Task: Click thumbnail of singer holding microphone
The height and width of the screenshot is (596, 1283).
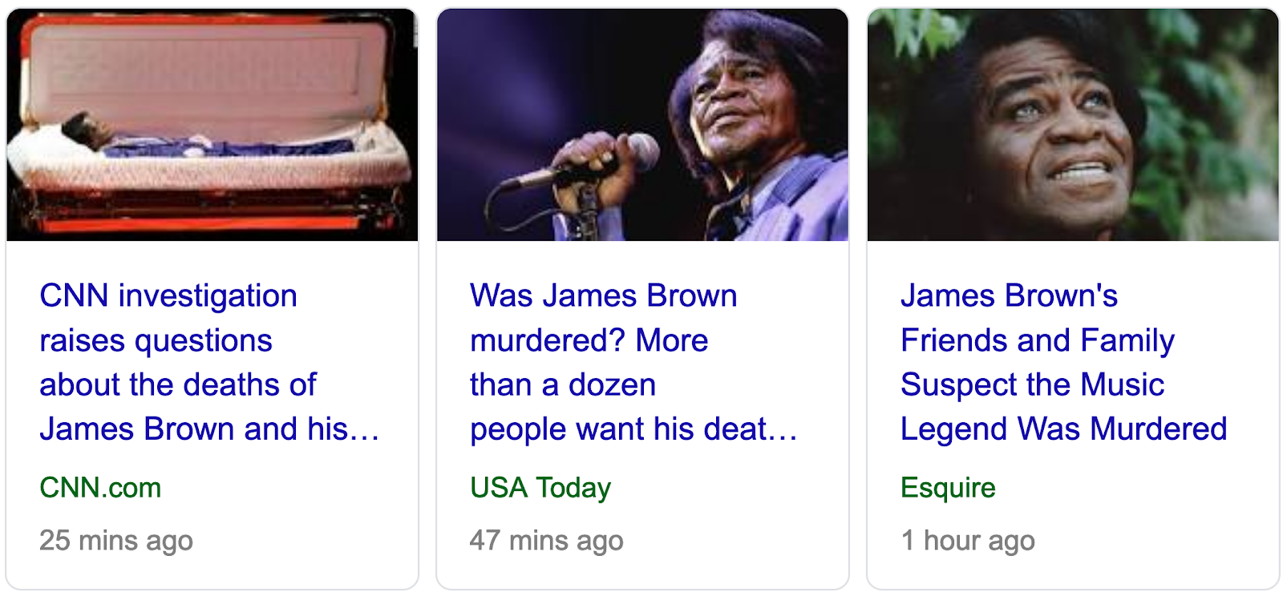Action: pyautogui.click(x=642, y=124)
